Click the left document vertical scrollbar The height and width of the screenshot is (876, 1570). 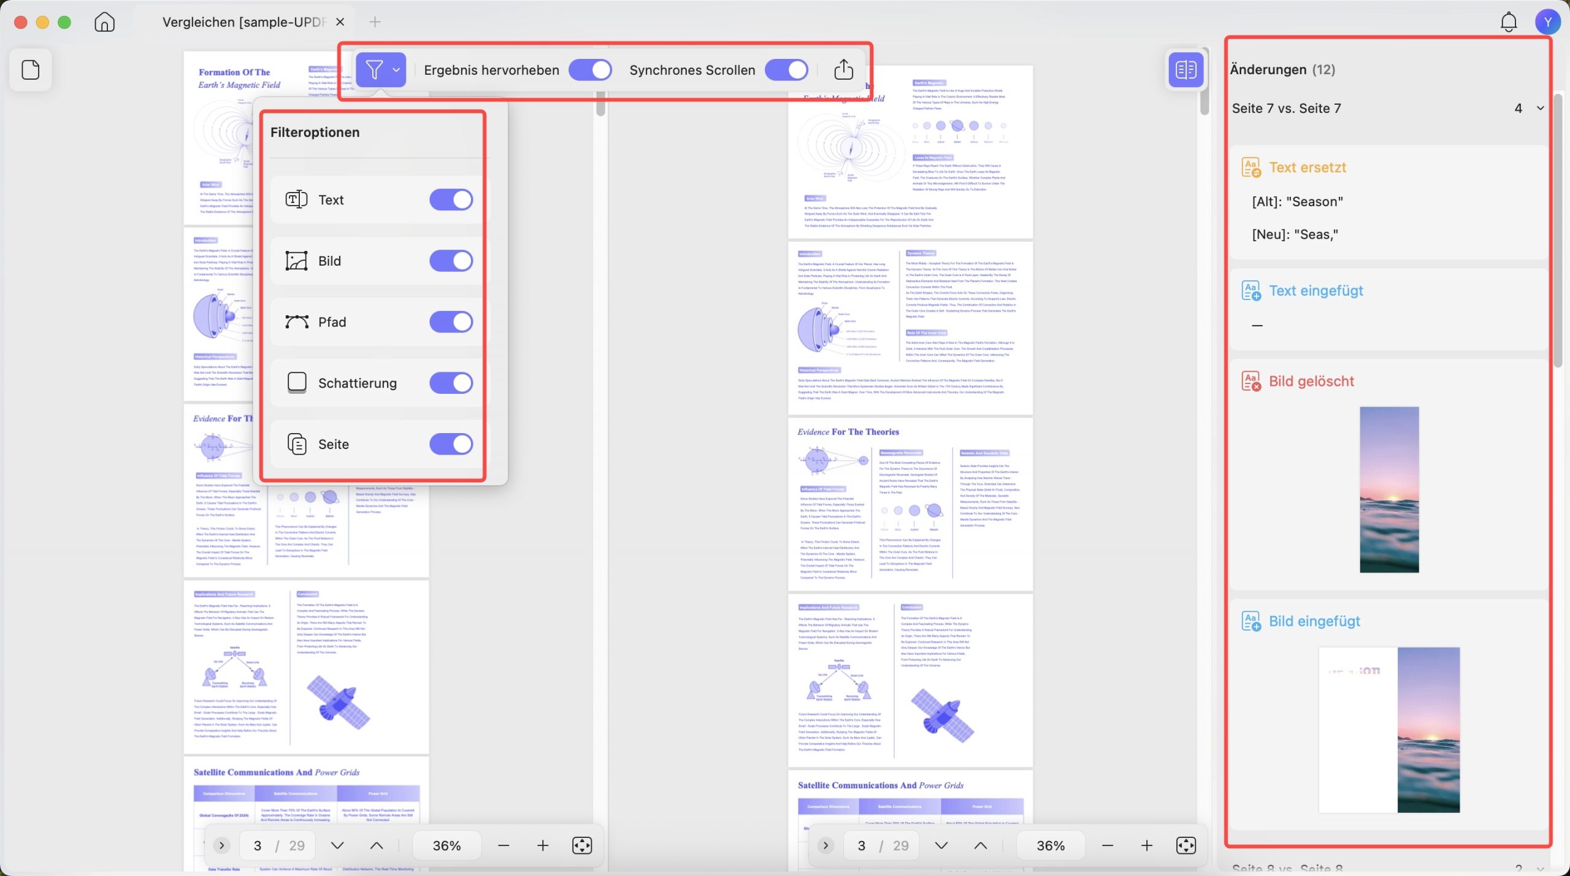(600, 104)
